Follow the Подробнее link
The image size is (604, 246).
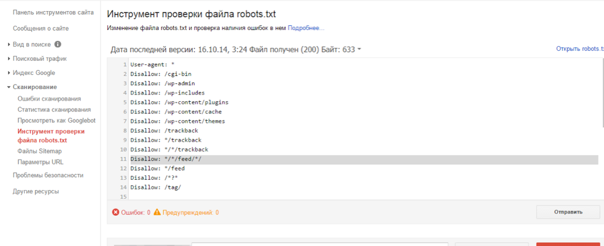click(x=306, y=28)
